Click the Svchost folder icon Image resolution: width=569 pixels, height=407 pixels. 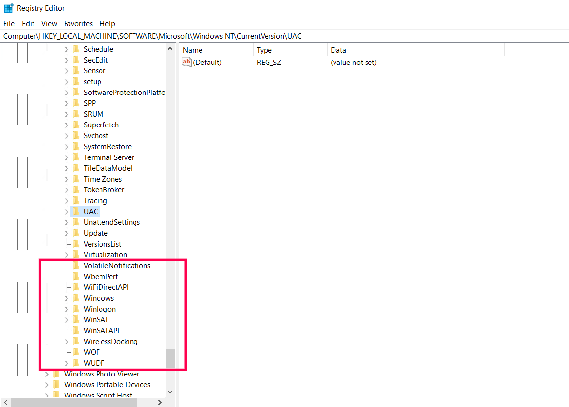pos(76,136)
